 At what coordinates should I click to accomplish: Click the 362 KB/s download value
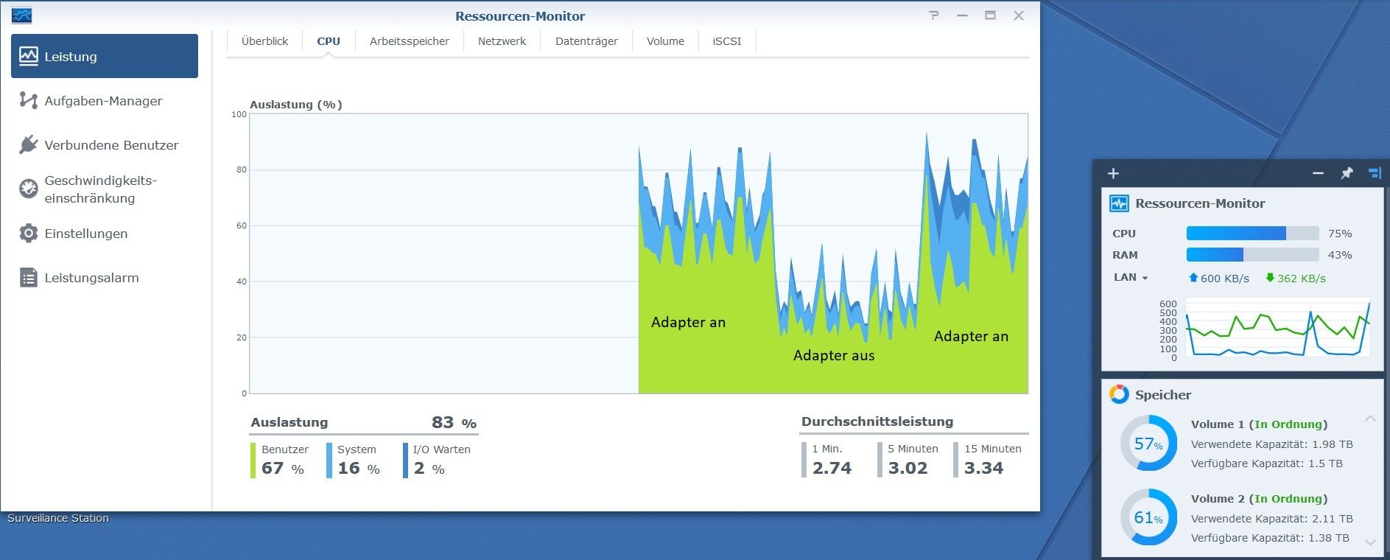(1301, 279)
